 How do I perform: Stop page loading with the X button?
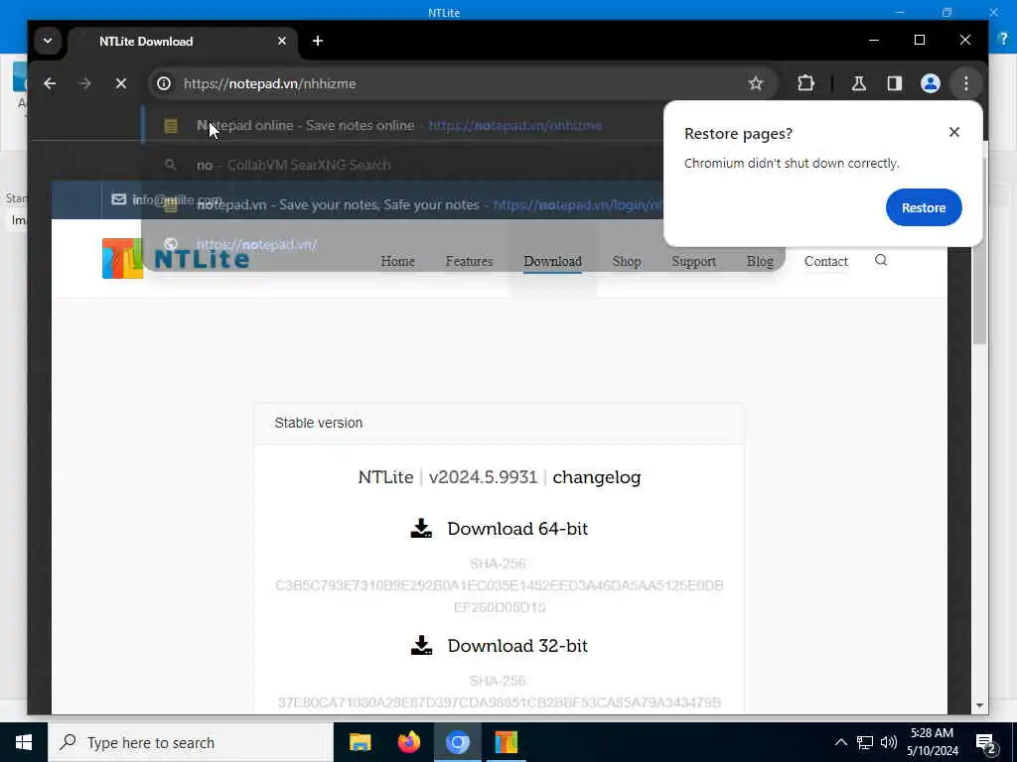point(120,83)
